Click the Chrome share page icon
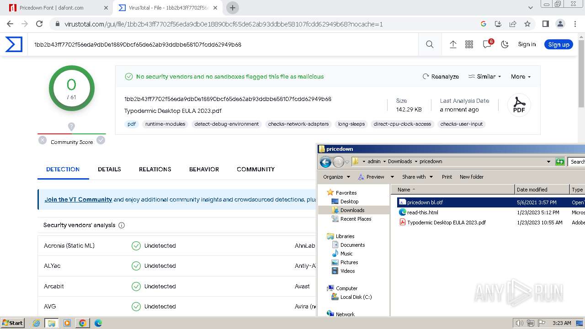Screen dimensions: 585x329 (513, 24)
